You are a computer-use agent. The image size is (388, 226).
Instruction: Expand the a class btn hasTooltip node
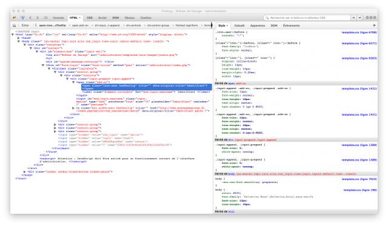click(73, 108)
